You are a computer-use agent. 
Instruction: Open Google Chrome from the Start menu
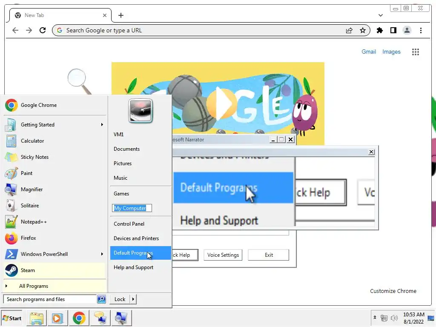coord(55,105)
